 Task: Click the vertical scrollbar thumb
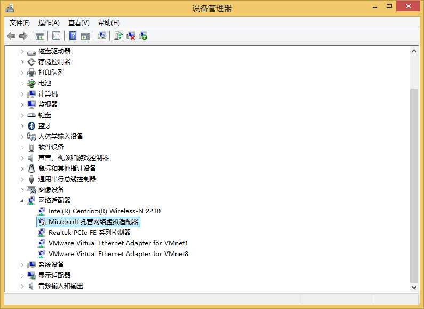(414, 185)
